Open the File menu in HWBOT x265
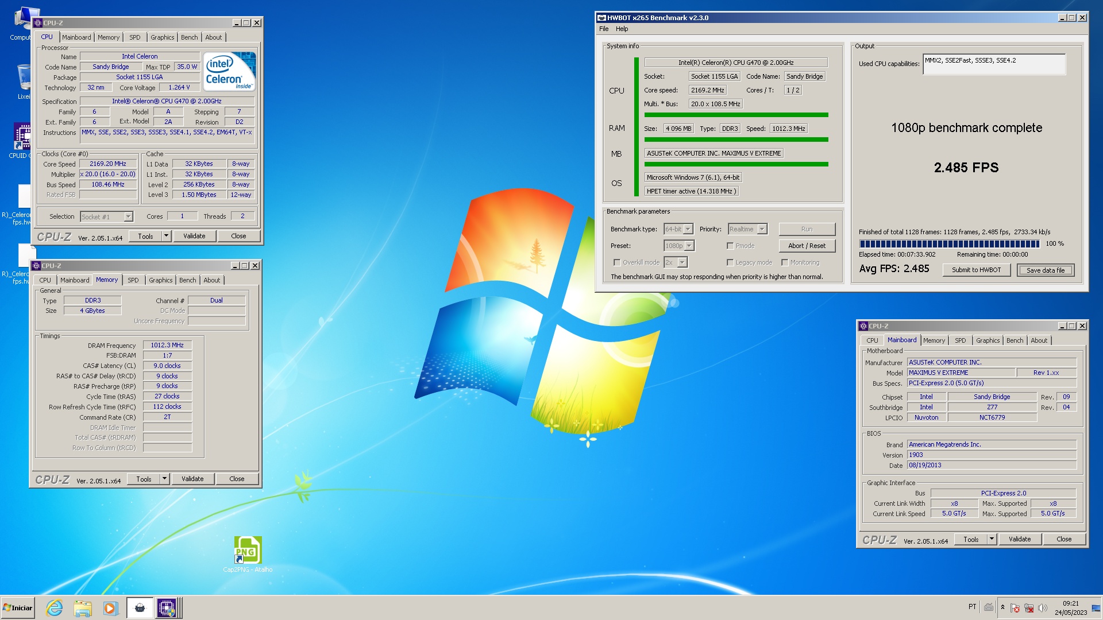 (604, 29)
